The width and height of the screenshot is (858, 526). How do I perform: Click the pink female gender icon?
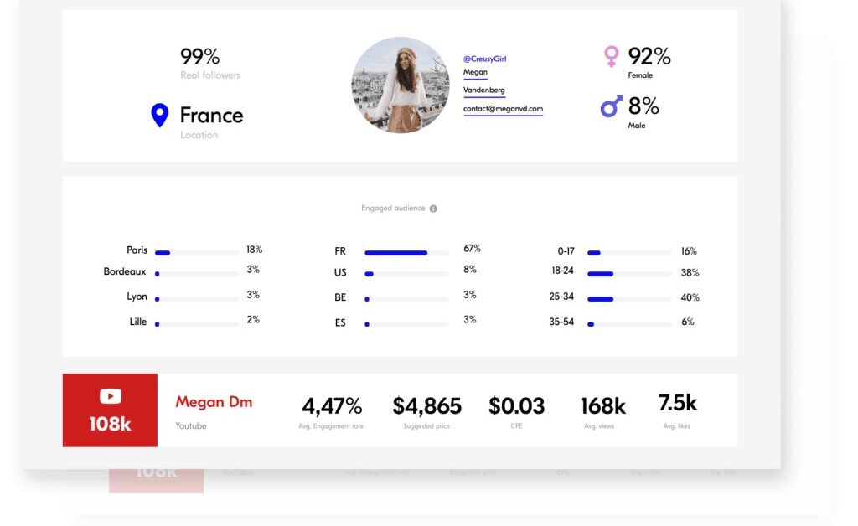[x=610, y=56]
